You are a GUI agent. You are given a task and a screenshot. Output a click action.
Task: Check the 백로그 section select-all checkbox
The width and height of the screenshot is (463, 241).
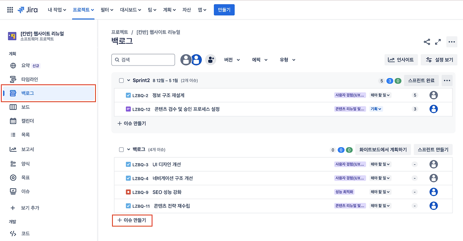click(x=121, y=149)
